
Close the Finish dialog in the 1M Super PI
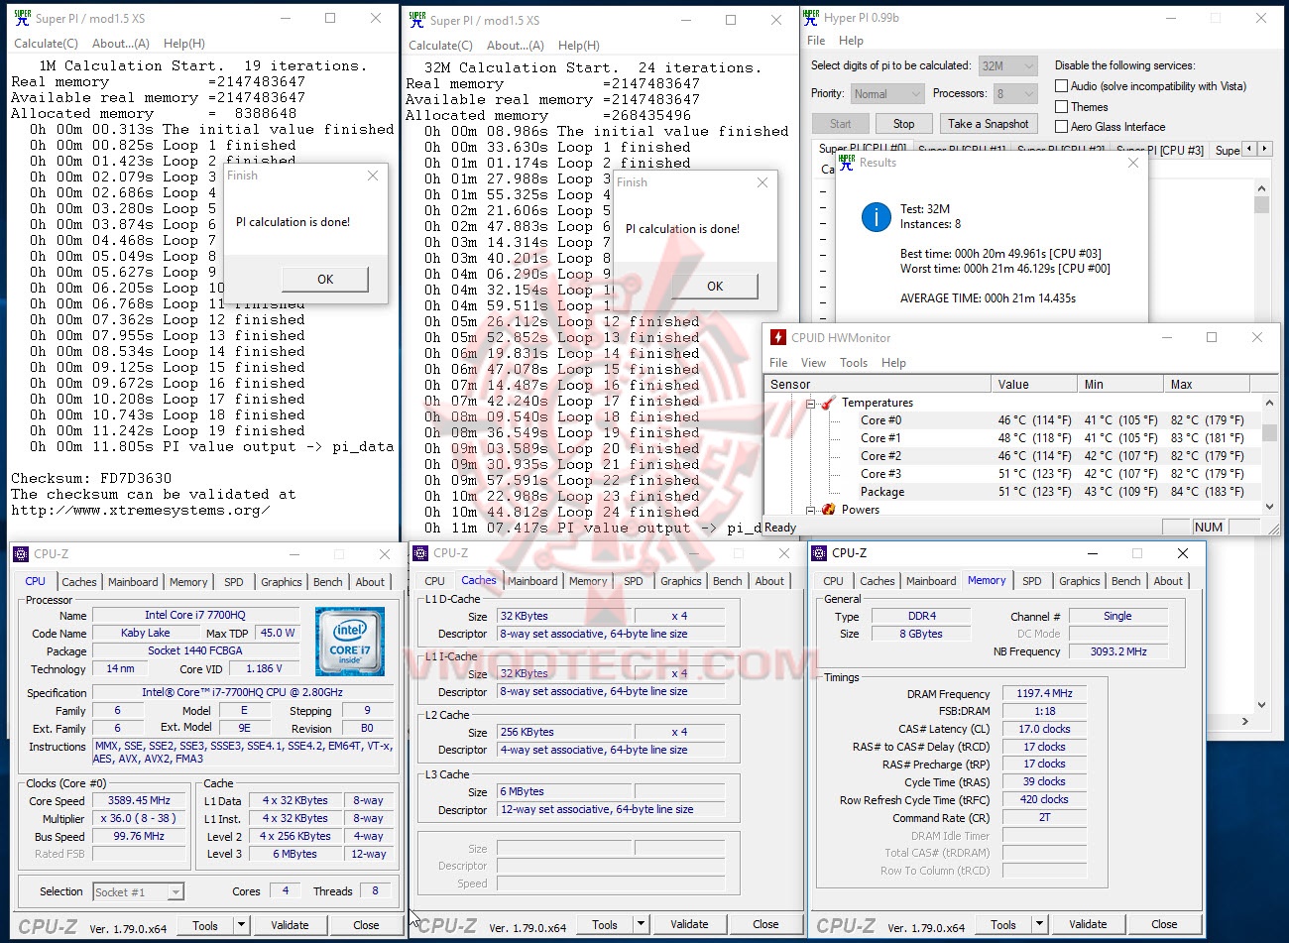[373, 176]
